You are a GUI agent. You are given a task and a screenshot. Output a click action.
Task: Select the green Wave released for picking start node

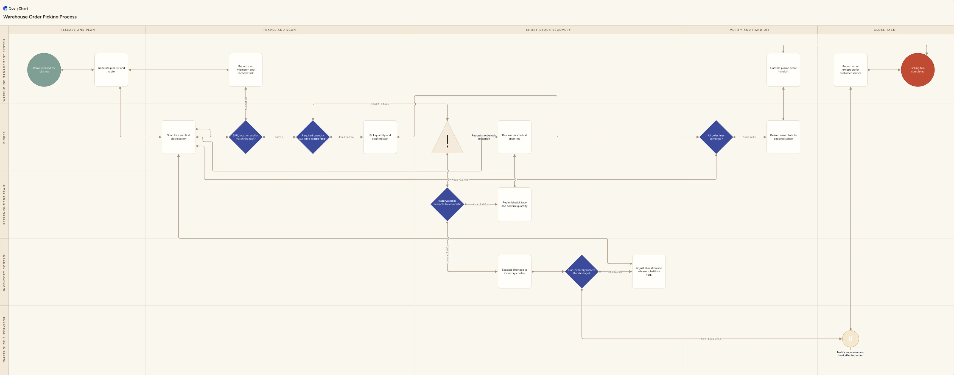tap(44, 70)
